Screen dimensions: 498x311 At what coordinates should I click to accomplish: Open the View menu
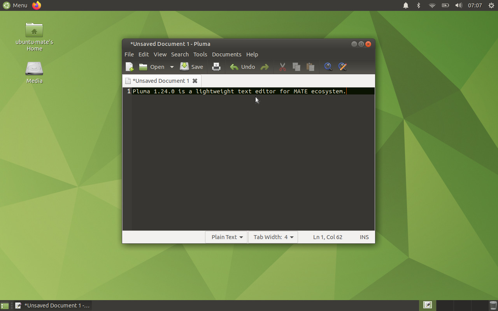click(160, 54)
